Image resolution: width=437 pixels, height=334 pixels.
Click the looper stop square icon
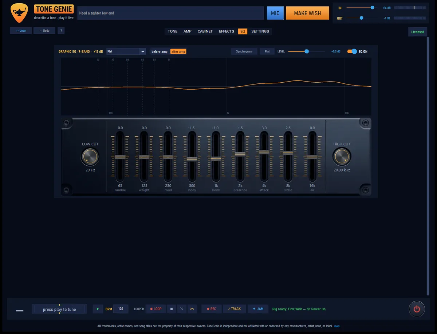pyautogui.click(x=171, y=309)
